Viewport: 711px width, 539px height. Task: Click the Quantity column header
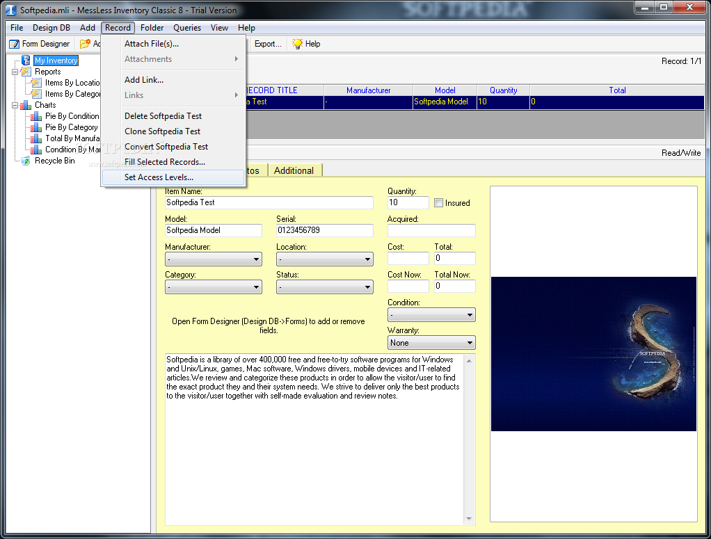[x=503, y=90]
